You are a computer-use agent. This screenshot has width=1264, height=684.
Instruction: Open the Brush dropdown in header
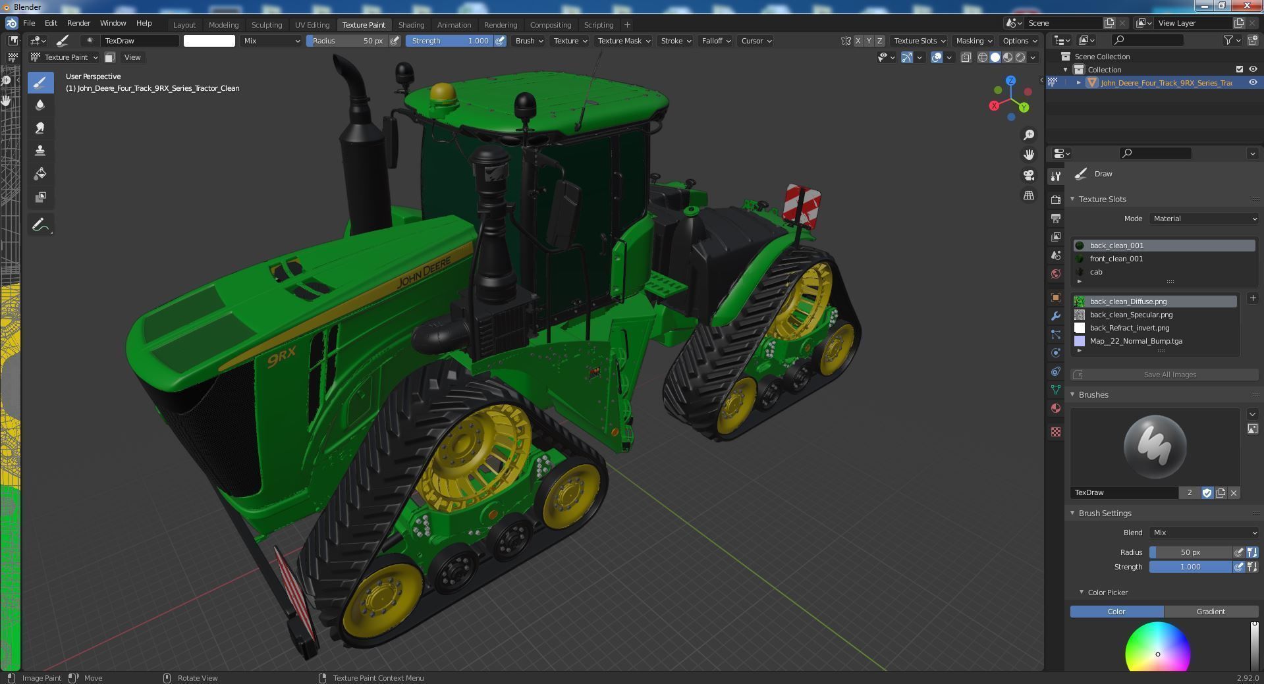pyautogui.click(x=528, y=41)
